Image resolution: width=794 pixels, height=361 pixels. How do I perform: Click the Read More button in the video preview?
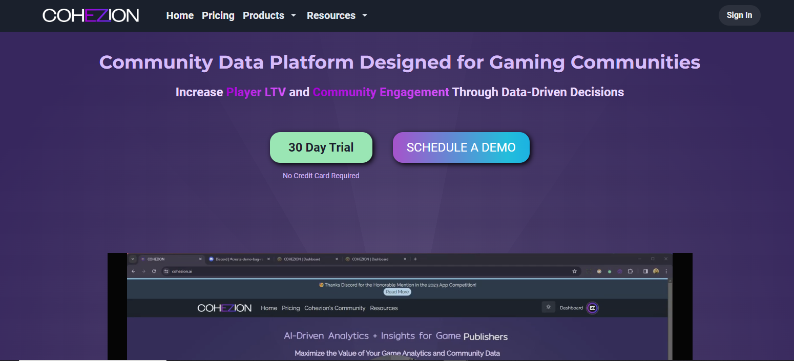397,292
